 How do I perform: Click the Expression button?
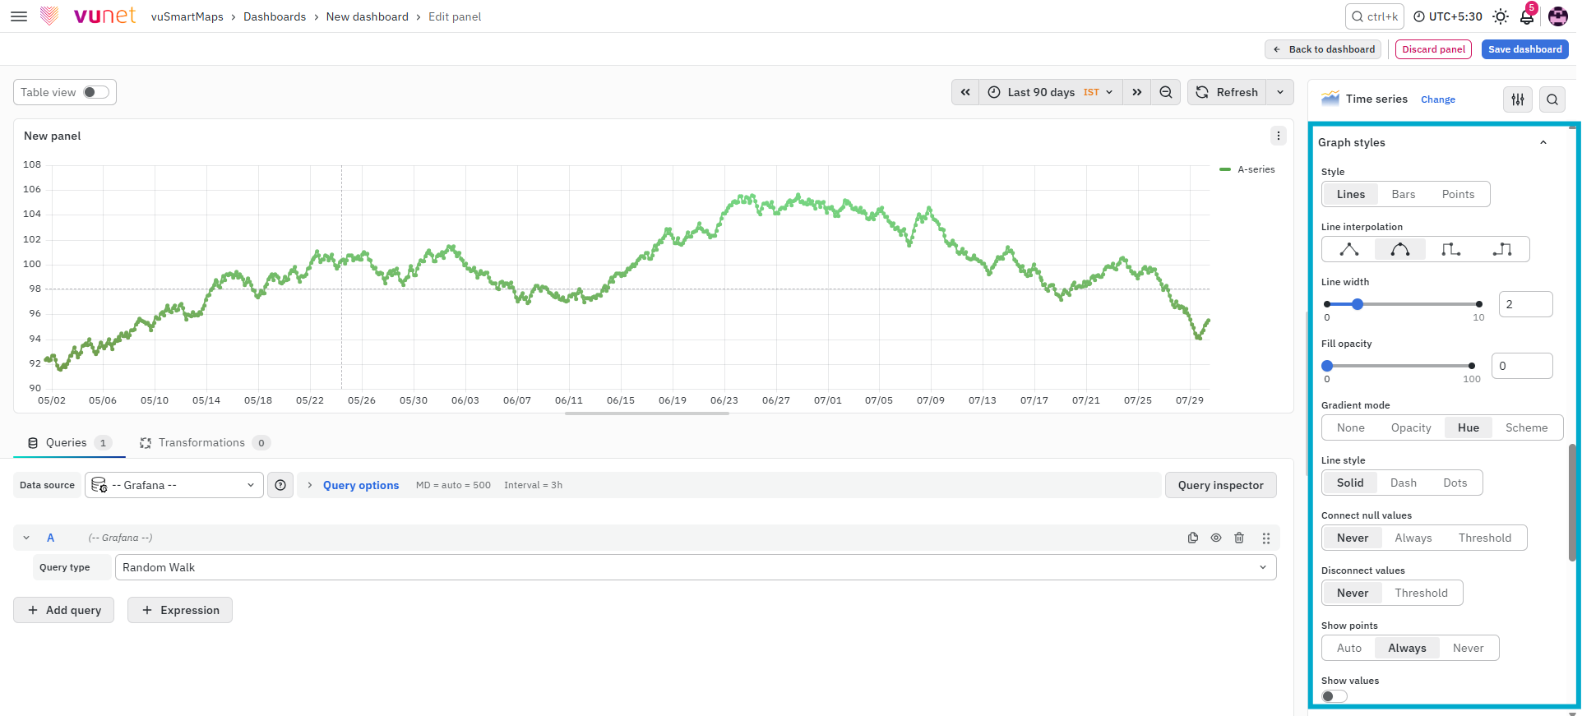coord(180,610)
